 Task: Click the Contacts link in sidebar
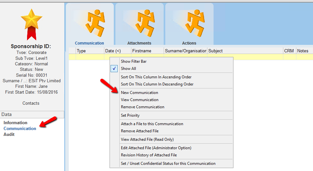pos(31,103)
